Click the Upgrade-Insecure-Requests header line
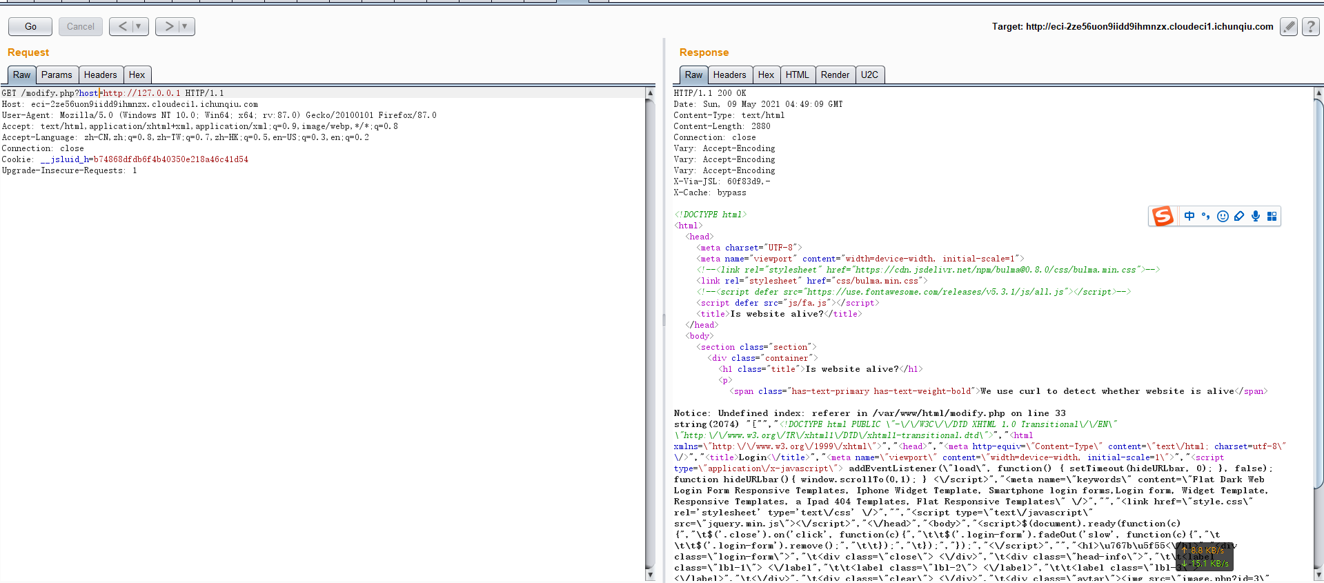The width and height of the screenshot is (1324, 583). click(x=69, y=170)
